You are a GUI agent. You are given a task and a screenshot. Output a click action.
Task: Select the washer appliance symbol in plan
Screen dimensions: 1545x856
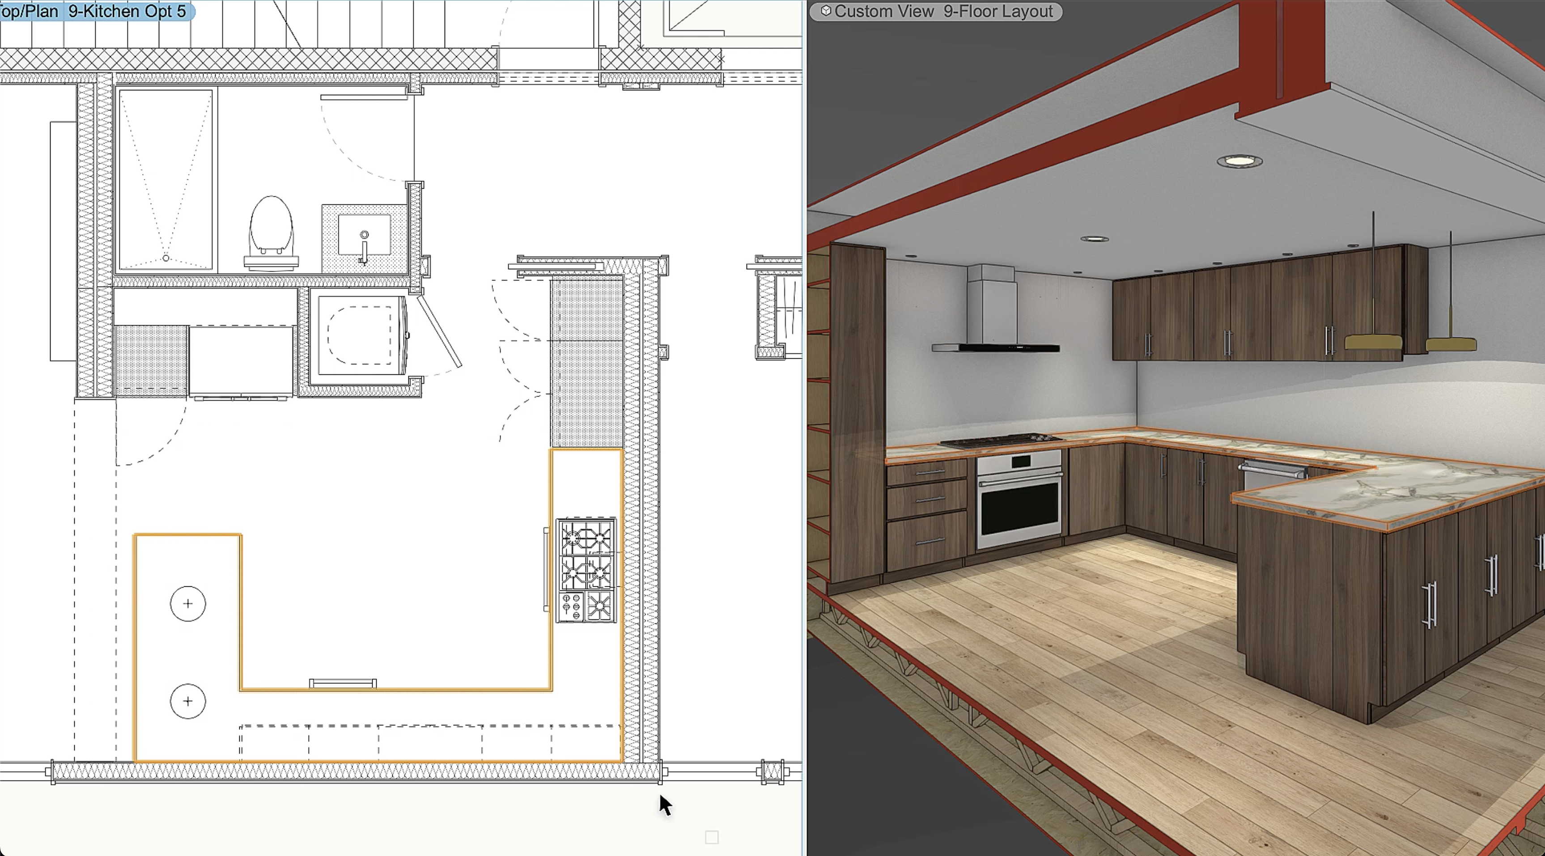coord(360,336)
